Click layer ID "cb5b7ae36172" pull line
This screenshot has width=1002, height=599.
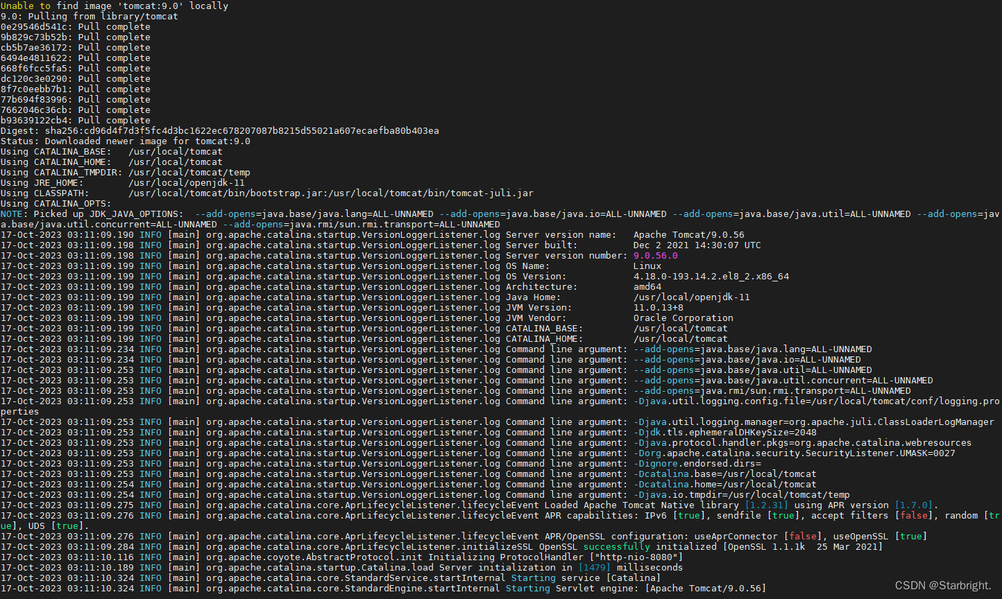pos(75,47)
